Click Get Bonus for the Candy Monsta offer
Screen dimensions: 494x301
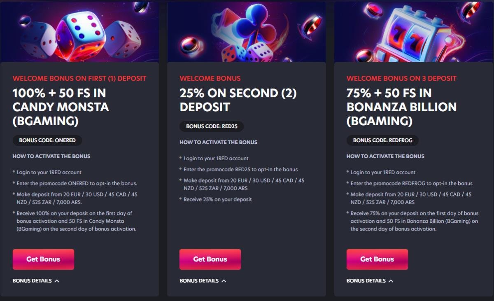click(43, 259)
